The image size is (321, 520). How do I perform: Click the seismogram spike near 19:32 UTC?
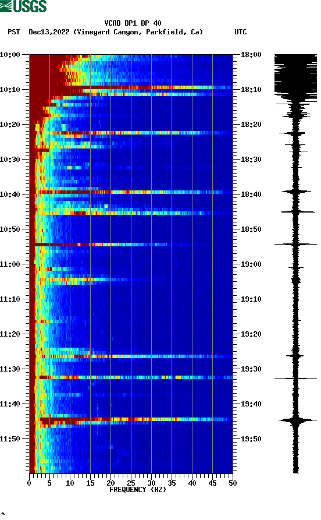(295, 378)
